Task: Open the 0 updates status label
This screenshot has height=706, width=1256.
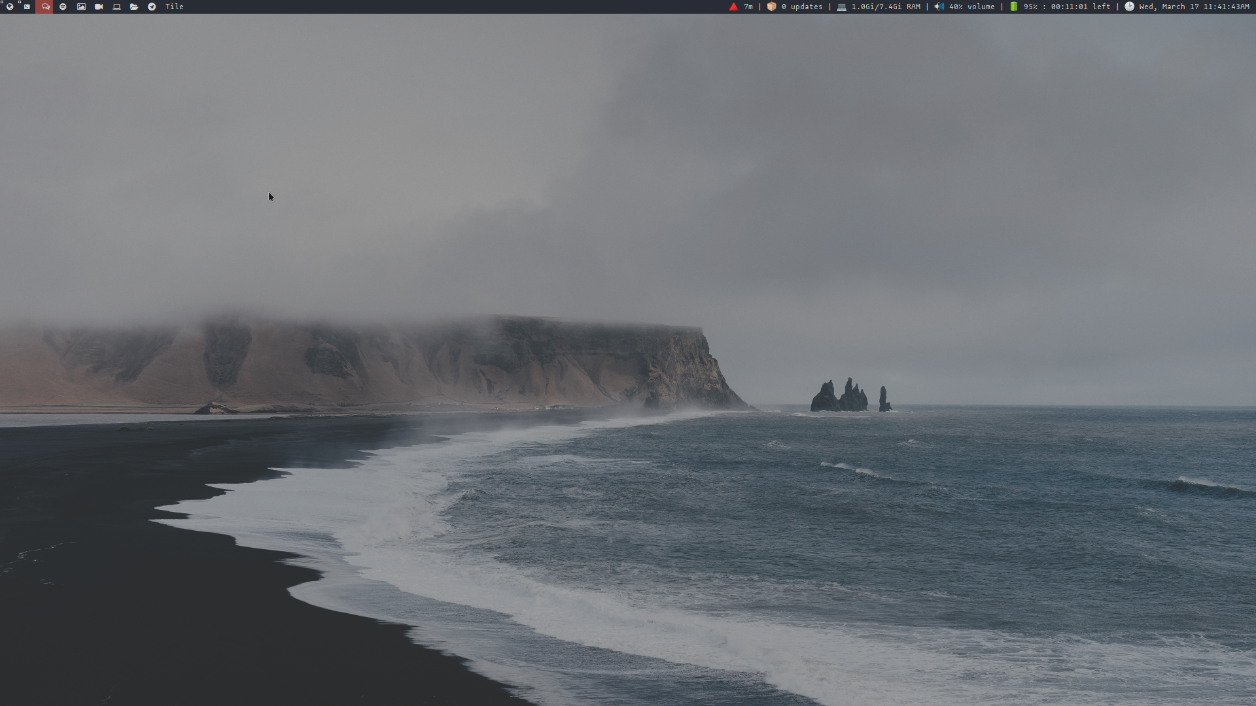Action: pyautogui.click(x=802, y=7)
